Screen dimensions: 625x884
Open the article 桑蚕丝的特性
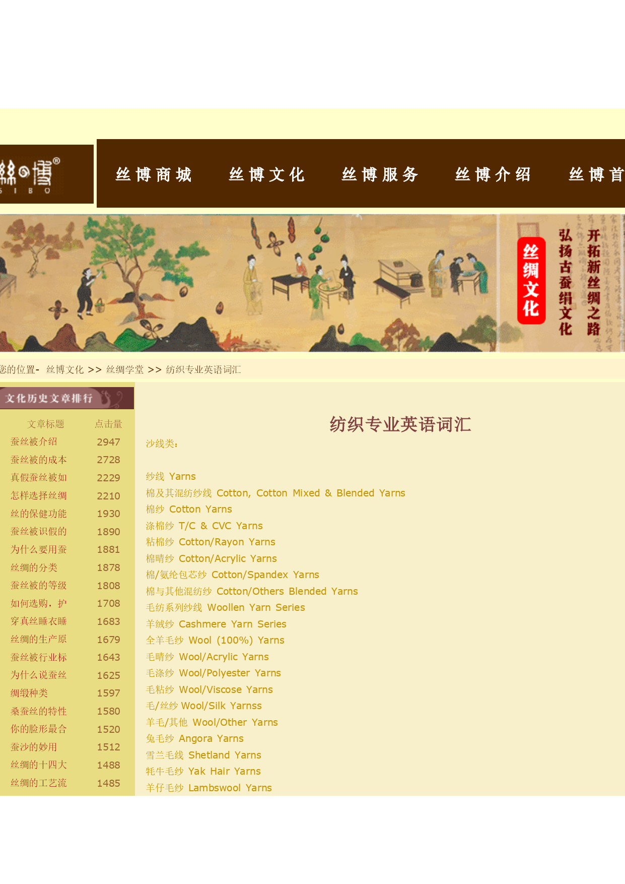(39, 711)
